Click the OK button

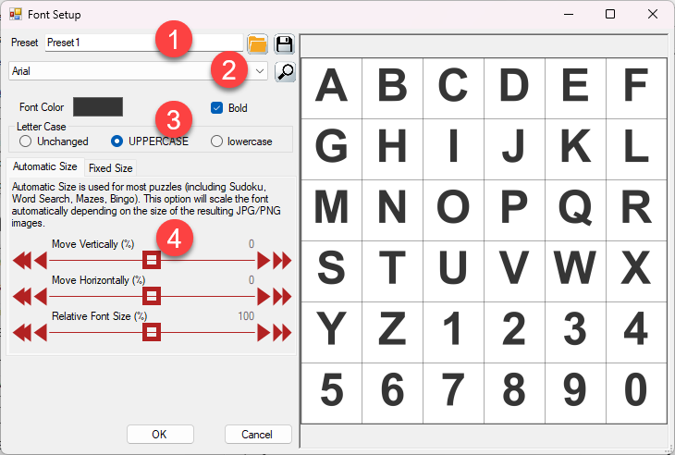point(160,435)
